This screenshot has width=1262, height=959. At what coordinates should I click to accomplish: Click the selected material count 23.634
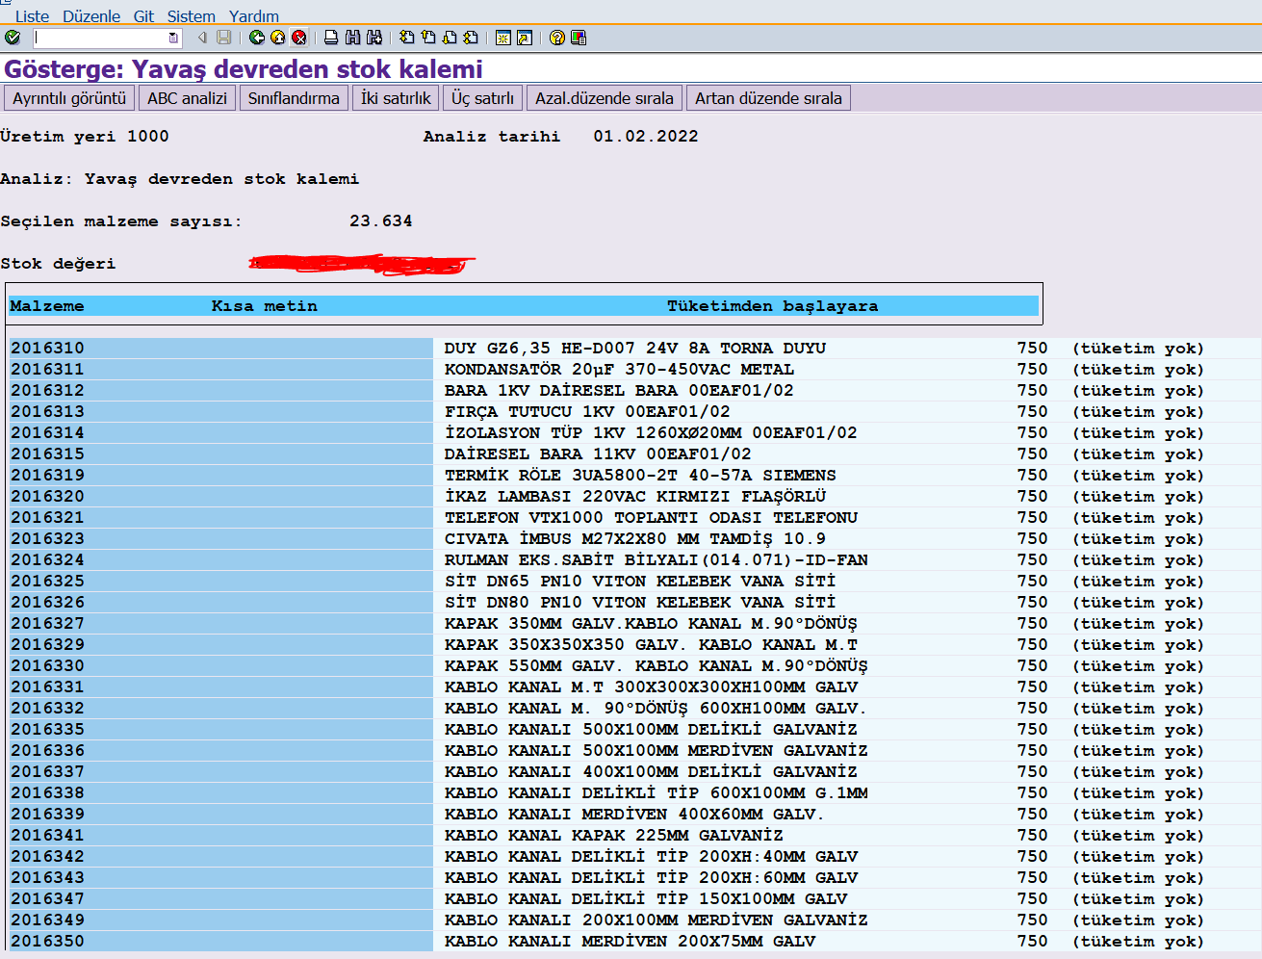point(381,221)
